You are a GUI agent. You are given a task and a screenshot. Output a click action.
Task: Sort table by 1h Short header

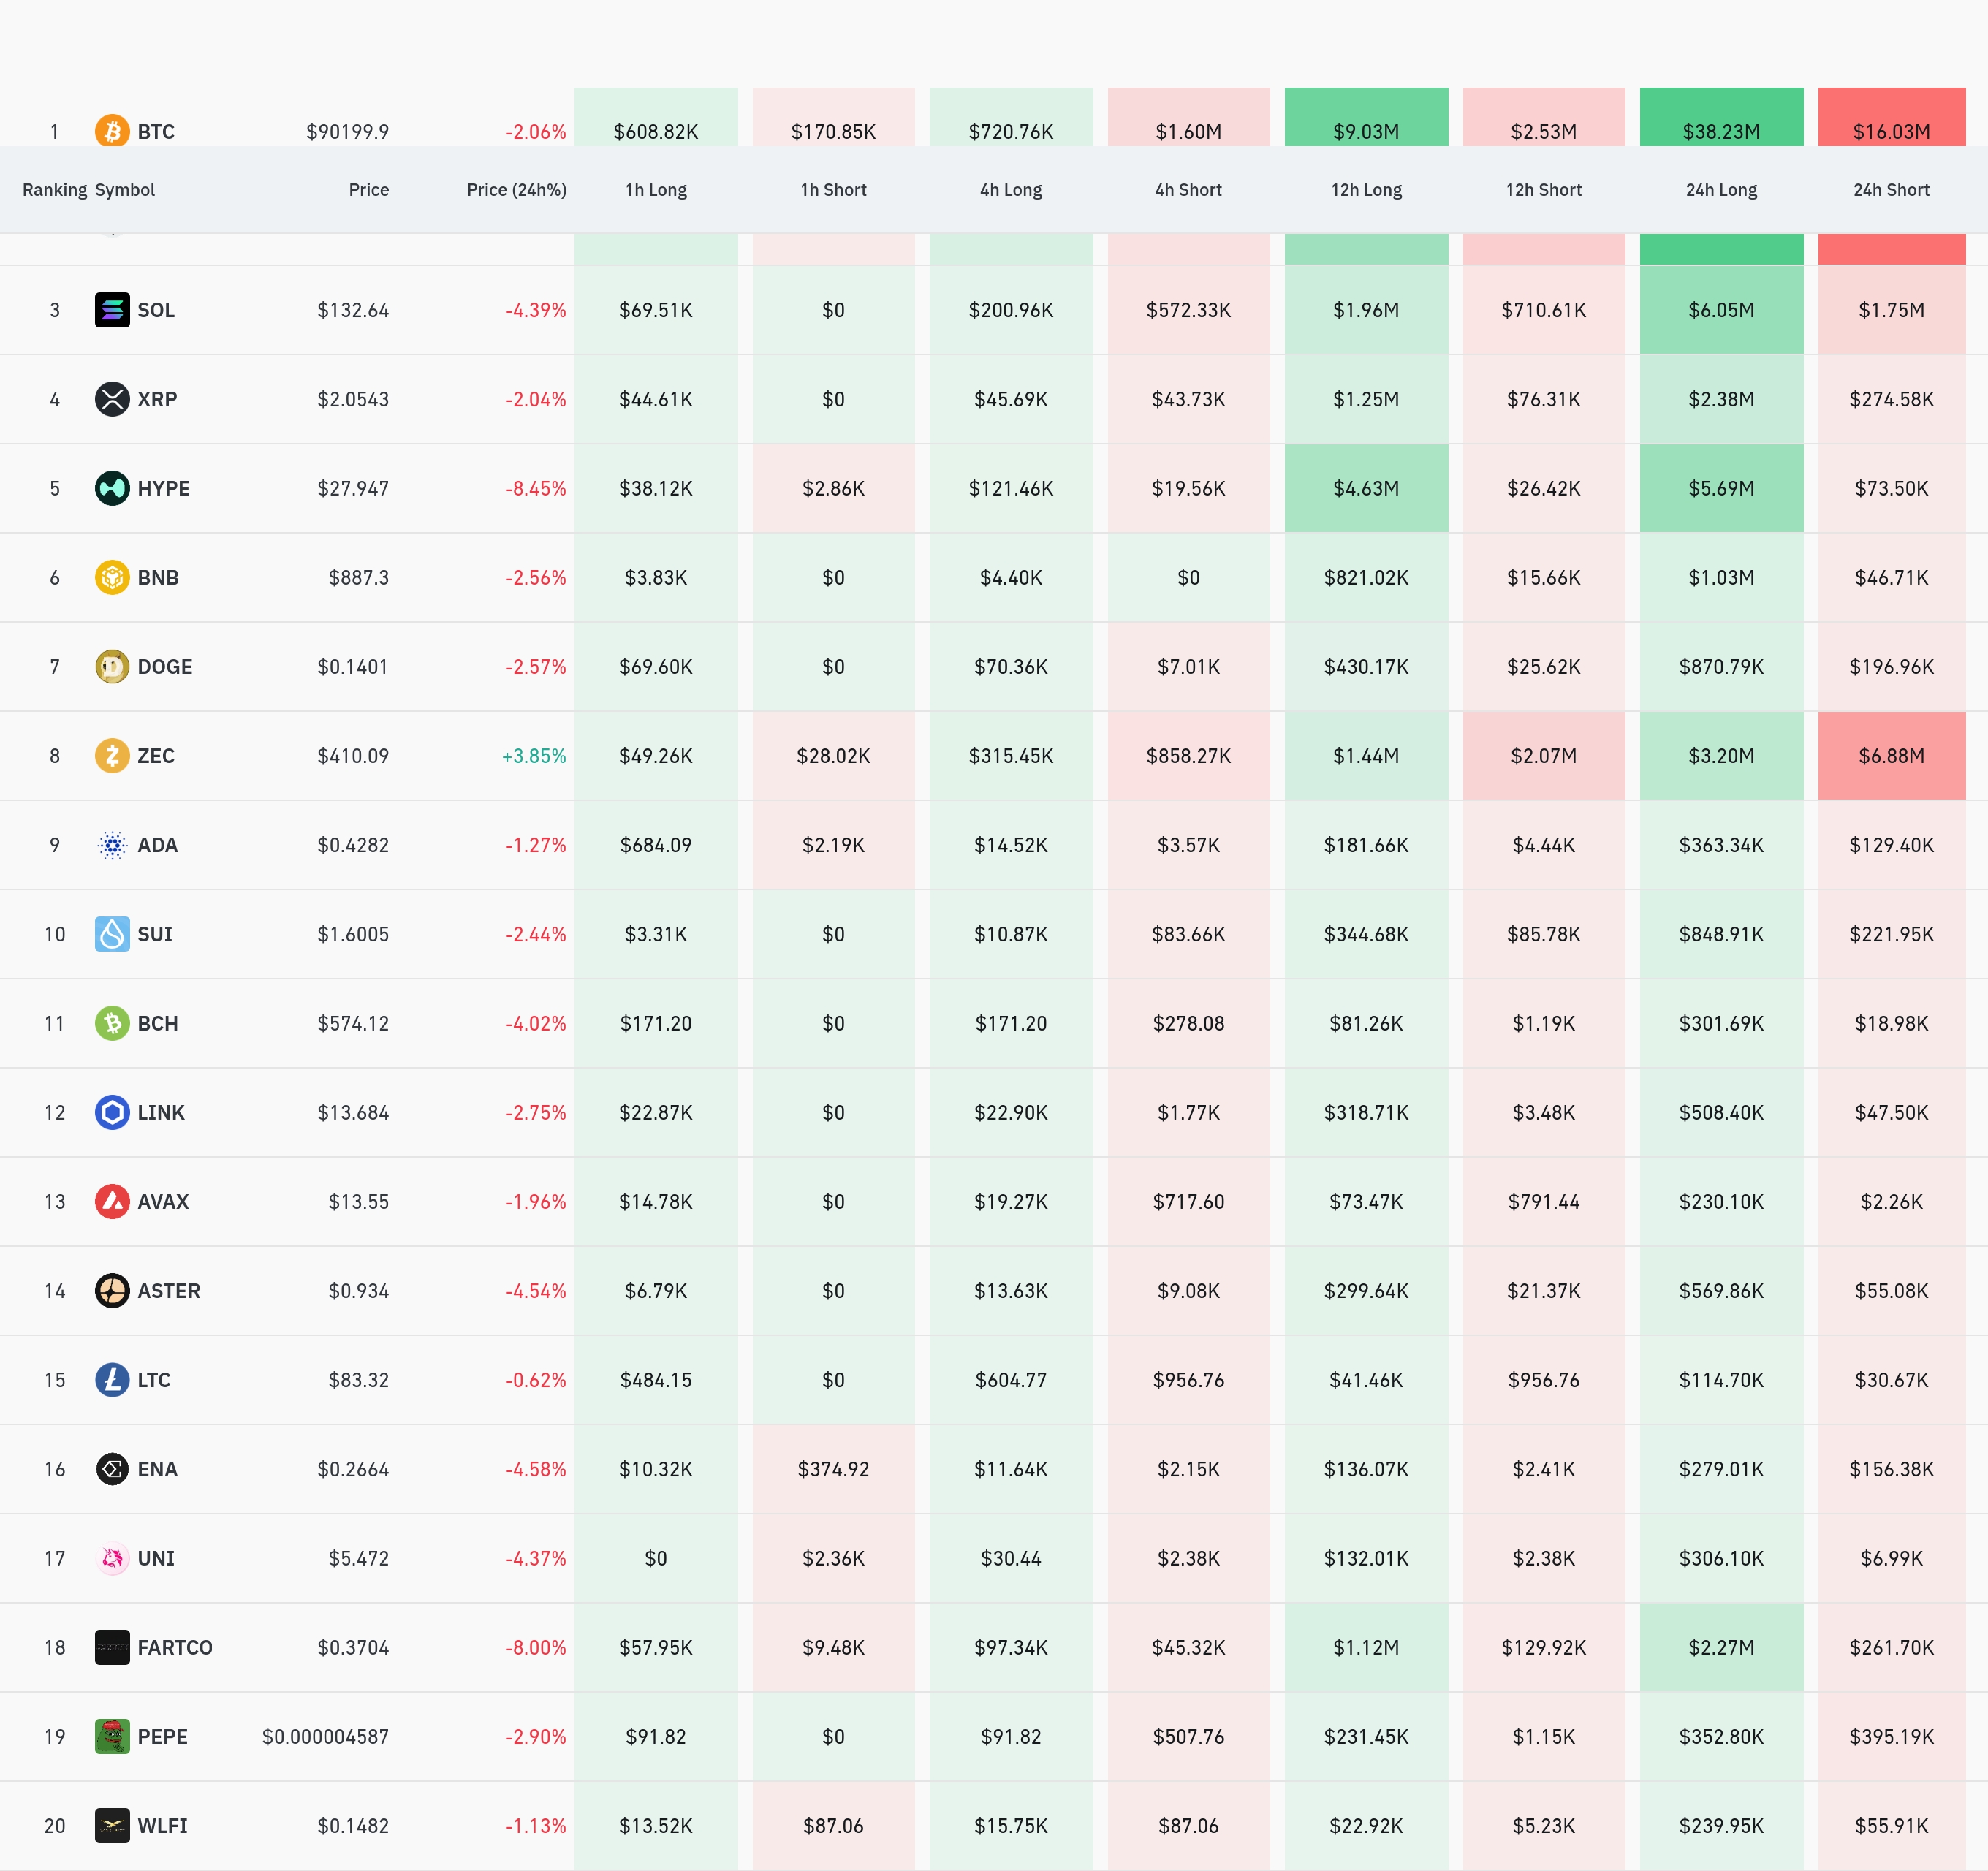click(833, 190)
